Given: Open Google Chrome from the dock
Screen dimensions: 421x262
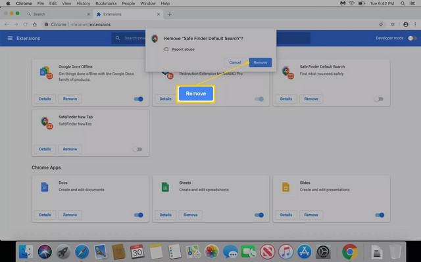Looking at the screenshot, I should pos(349,251).
